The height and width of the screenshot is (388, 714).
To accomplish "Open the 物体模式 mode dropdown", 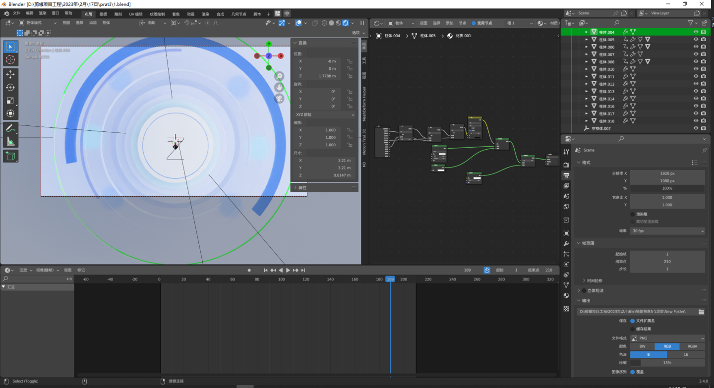I will point(37,23).
